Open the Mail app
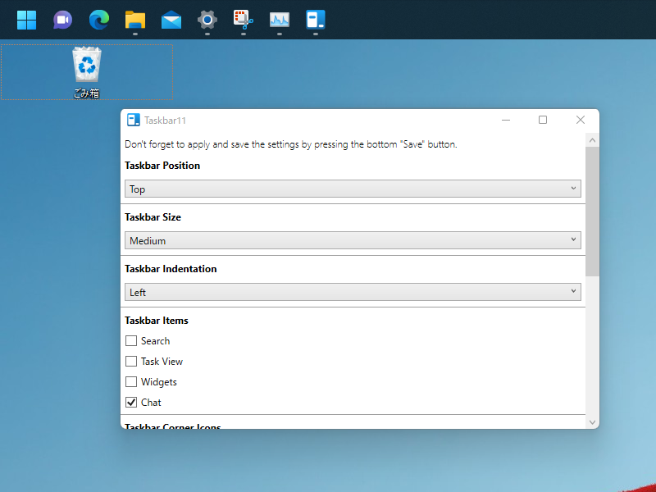 coord(171,20)
